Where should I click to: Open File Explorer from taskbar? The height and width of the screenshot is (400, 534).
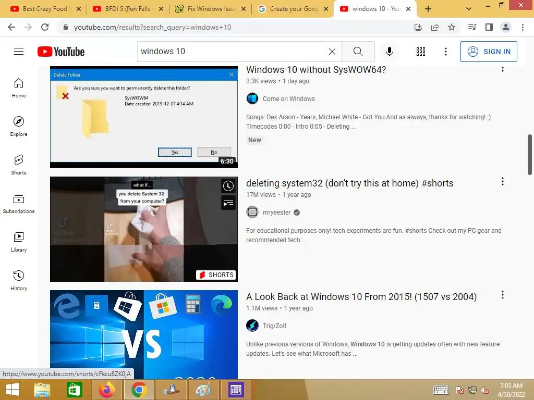(42, 390)
